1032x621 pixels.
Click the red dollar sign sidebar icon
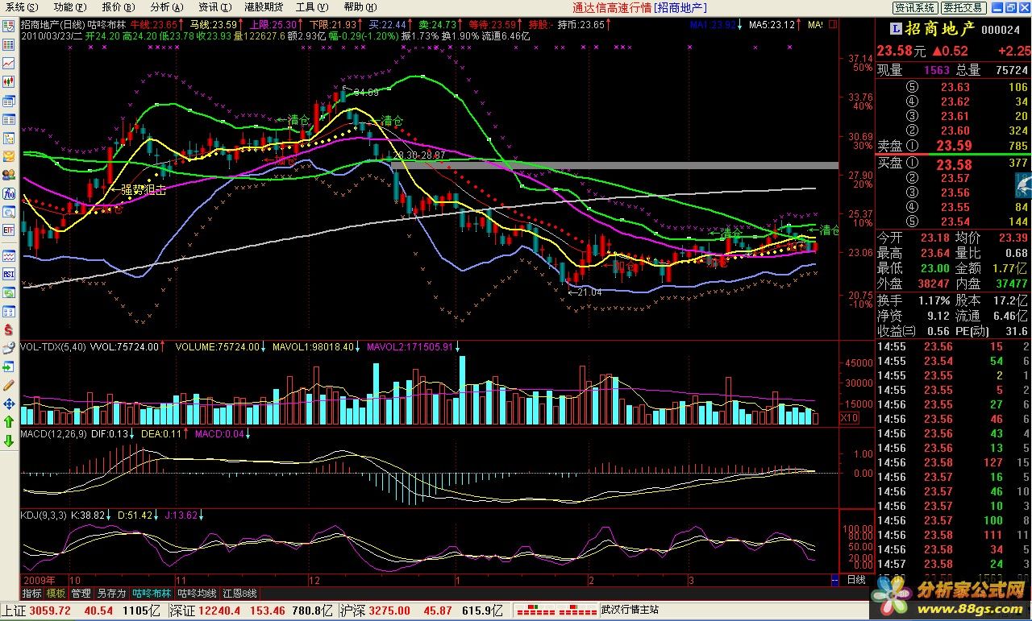point(8,329)
